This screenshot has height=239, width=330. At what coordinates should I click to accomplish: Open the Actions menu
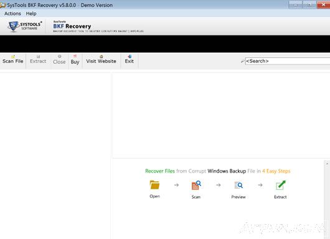(12, 14)
